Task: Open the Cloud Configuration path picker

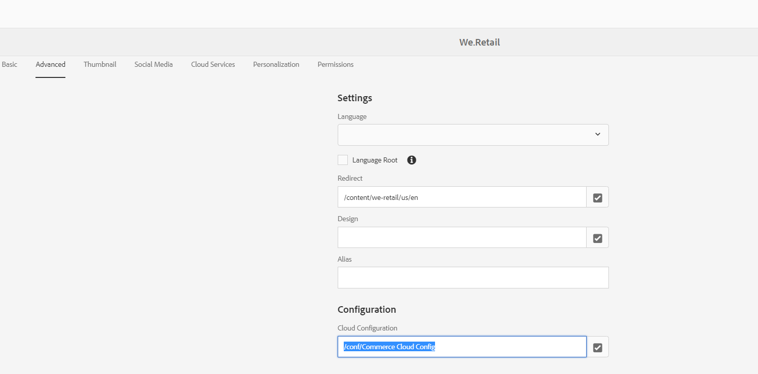Action: point(597,347)
